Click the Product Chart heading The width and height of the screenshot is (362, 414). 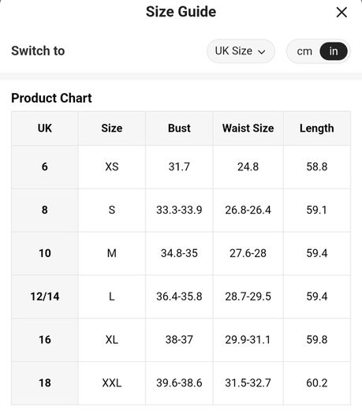click(x=51, y=99)
